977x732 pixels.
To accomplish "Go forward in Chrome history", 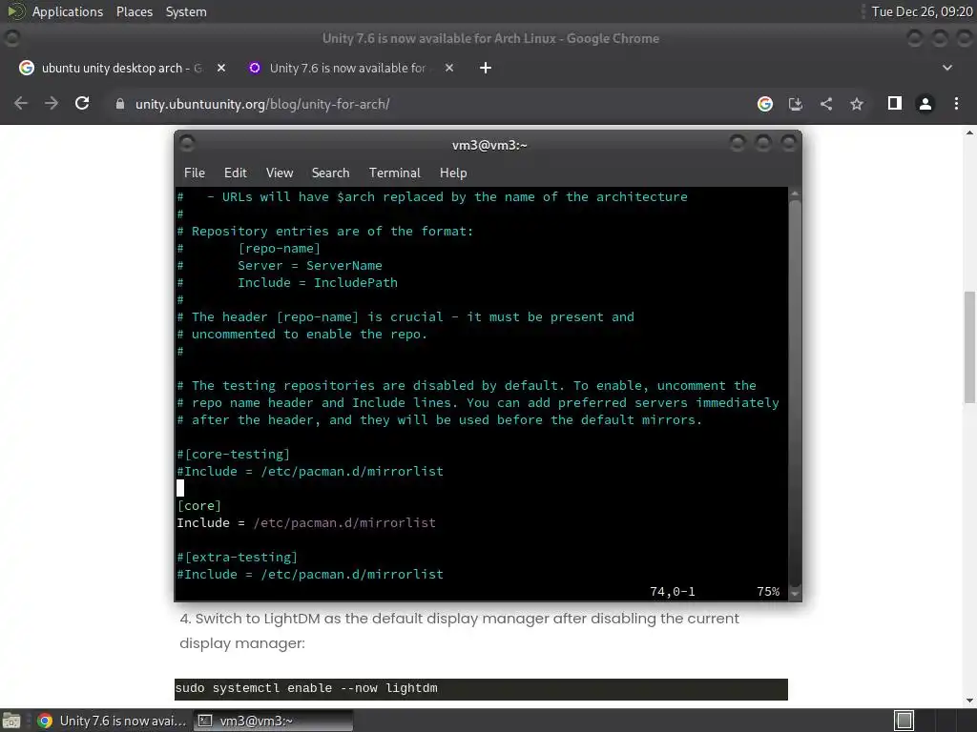I will pyautogui.click(x=52, y=103).
